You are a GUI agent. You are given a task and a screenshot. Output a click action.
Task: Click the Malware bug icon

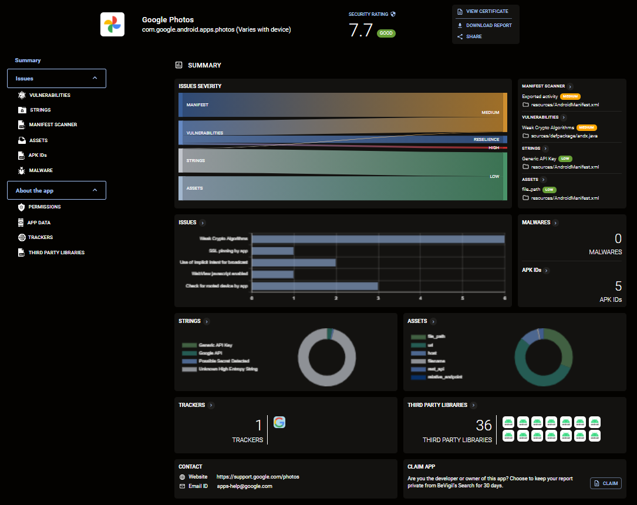pyautogui.click(x=22, y=171)
